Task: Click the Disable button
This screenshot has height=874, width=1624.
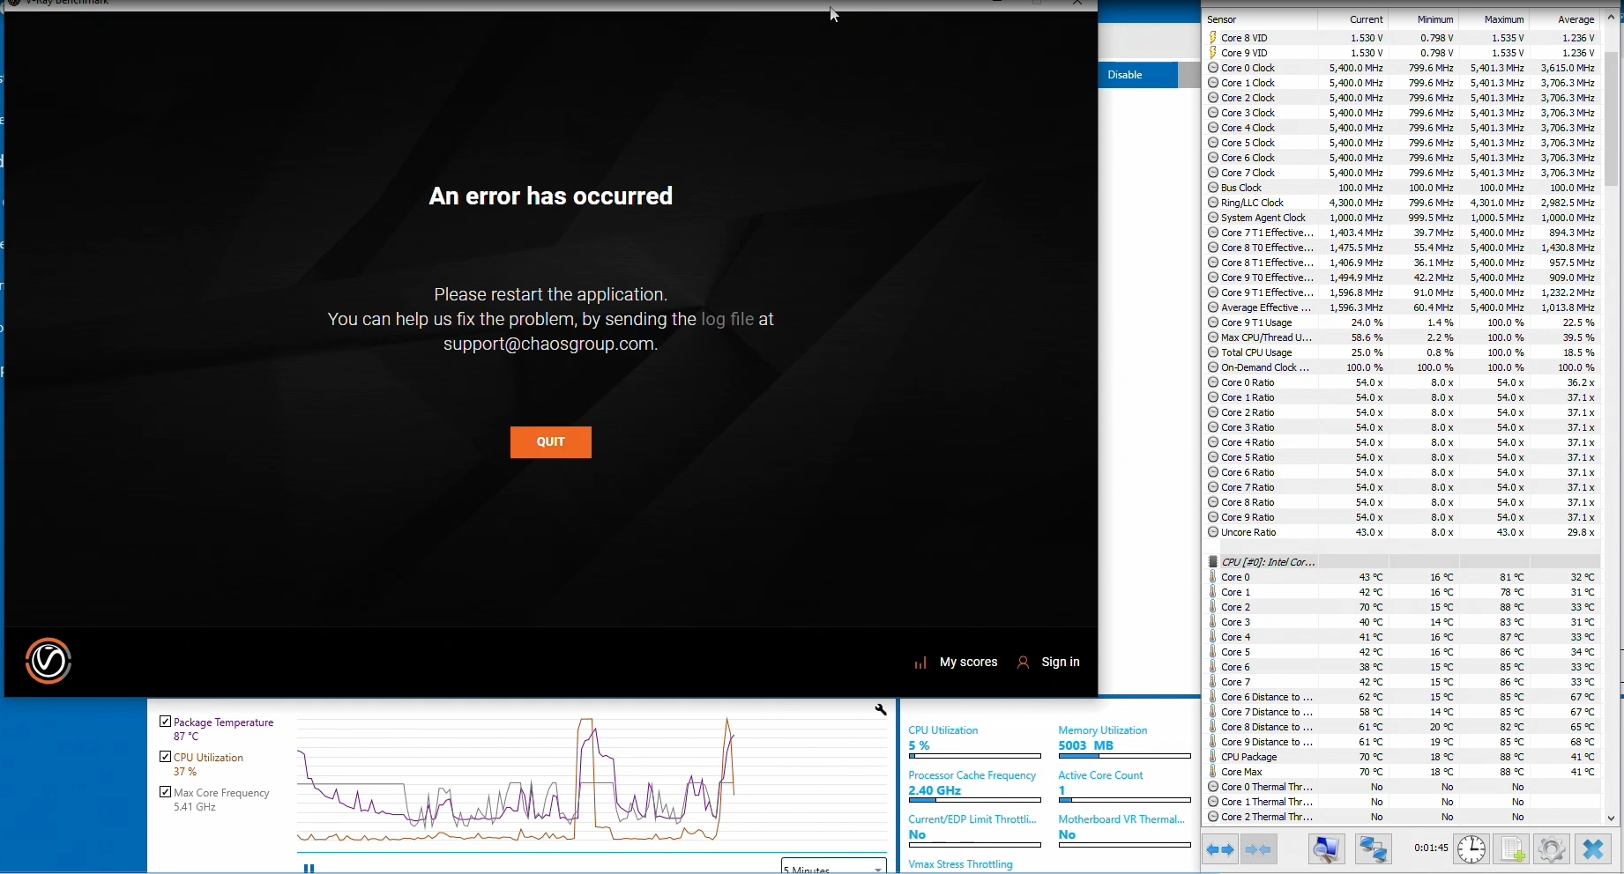Action: tap(1137, 75)
